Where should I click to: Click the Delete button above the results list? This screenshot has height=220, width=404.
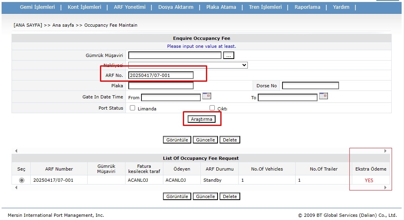(x=230, y=140)
